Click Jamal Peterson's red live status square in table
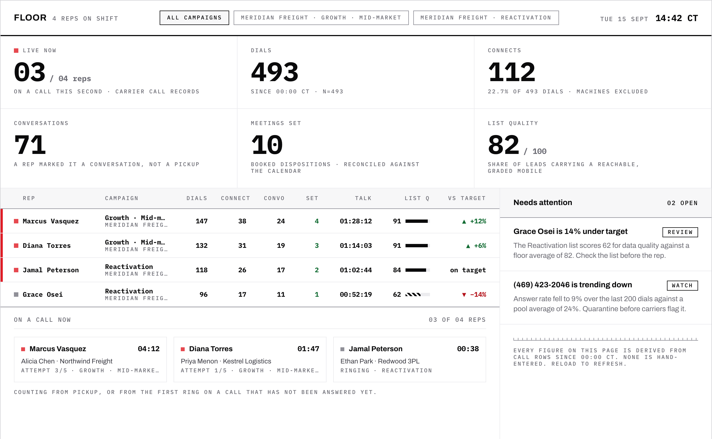Screen dimensions: 712x439 [16, 270]
